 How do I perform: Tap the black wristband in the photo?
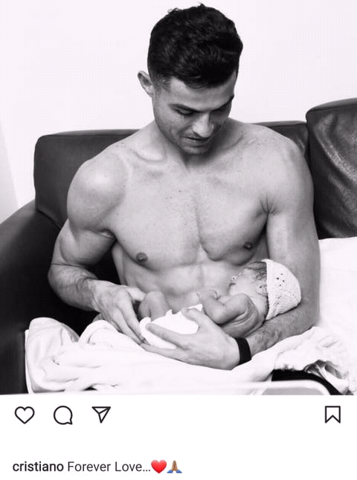tap(244, 350)
